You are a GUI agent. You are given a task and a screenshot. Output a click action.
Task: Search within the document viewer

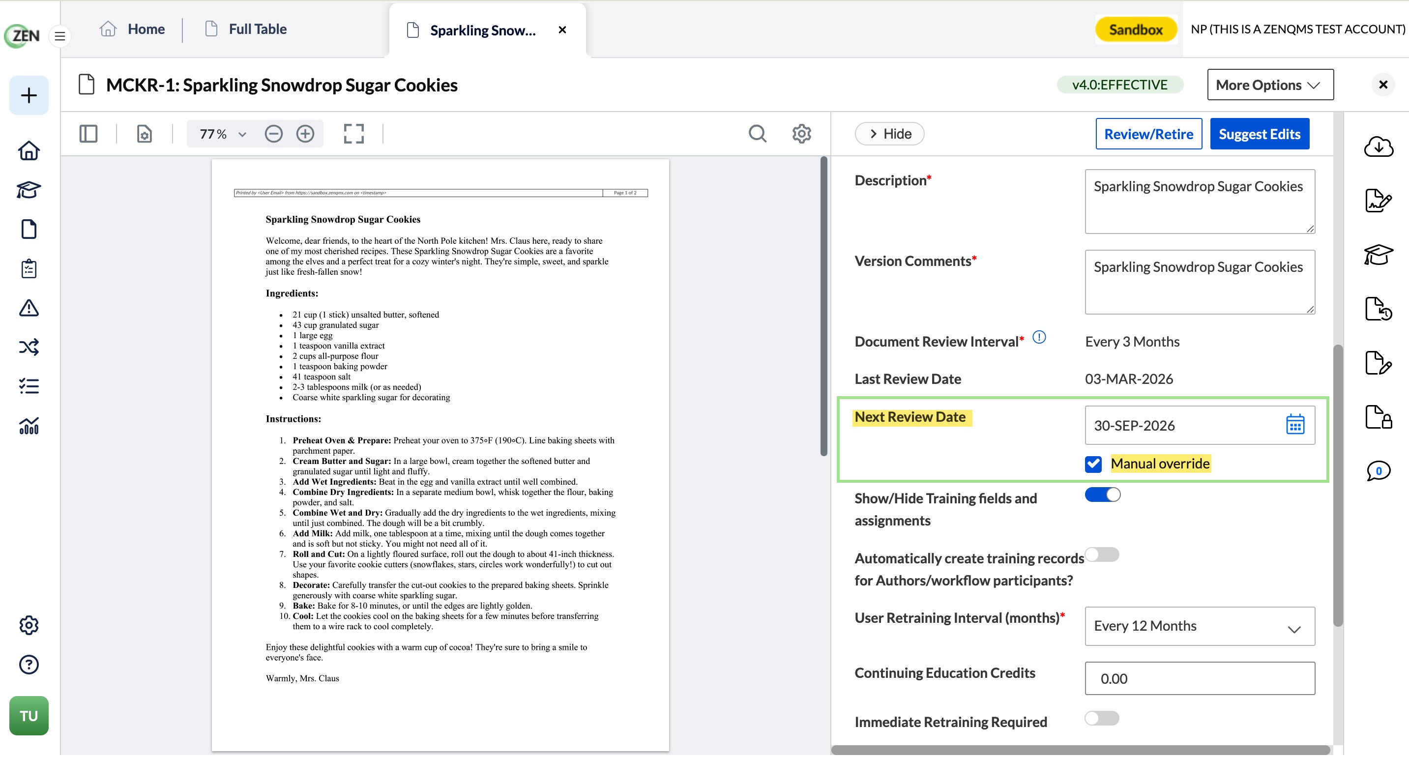(758, 134)
